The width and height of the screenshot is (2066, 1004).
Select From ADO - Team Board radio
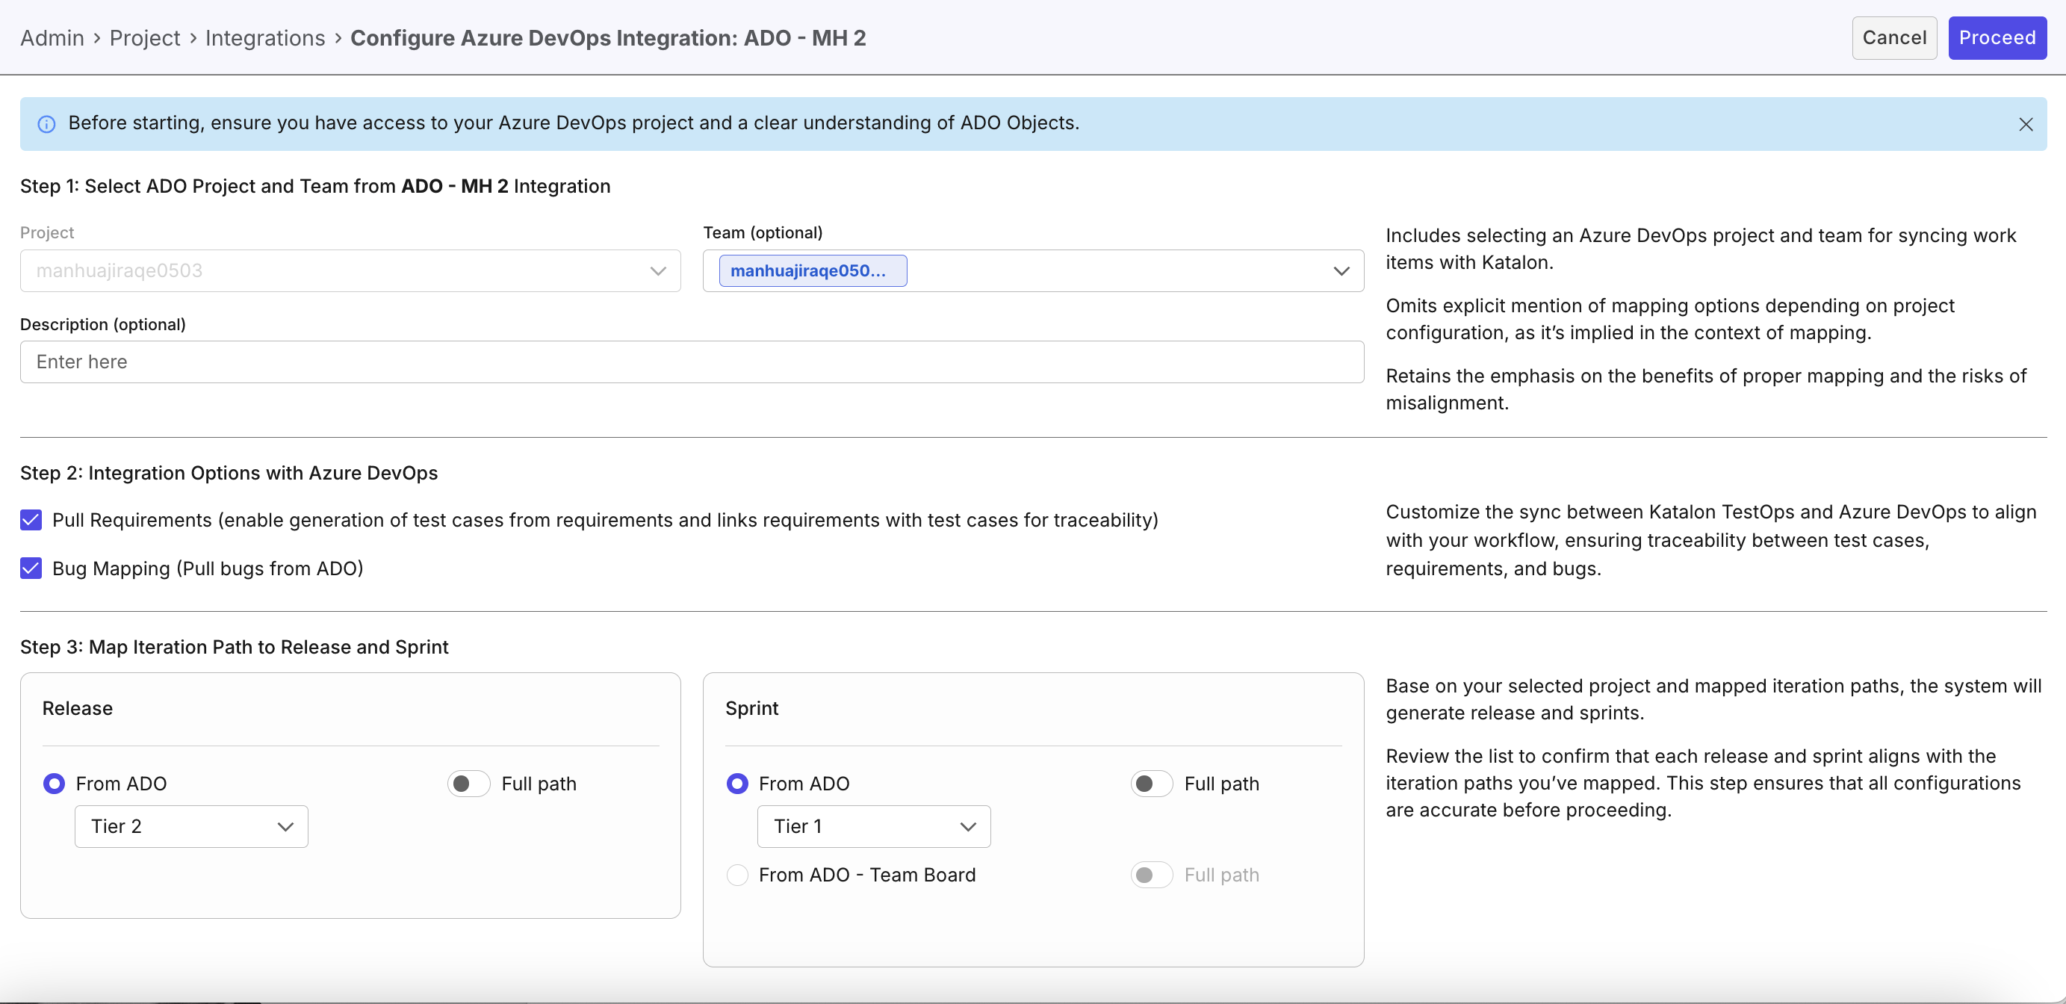[737, 875]
